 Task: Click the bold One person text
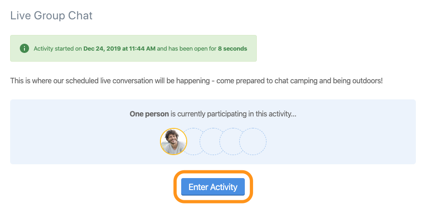pos(149,114)
